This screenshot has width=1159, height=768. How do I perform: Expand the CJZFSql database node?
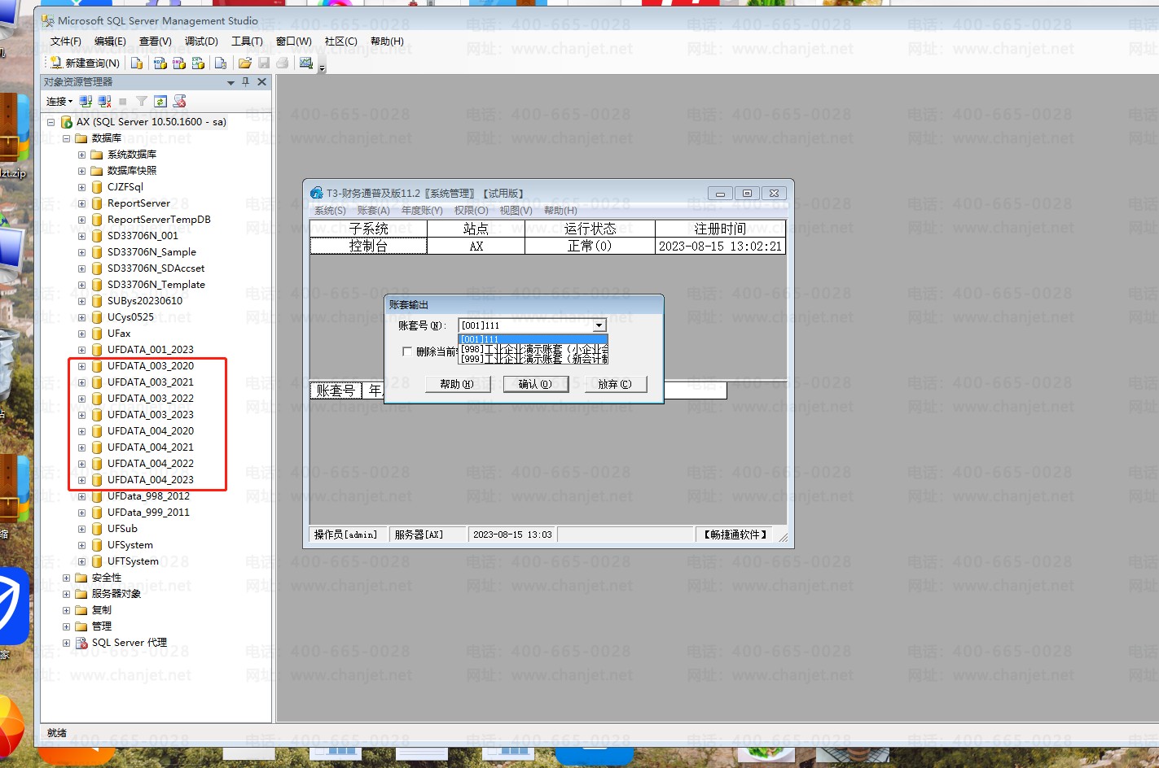click(x=81, y=187)
